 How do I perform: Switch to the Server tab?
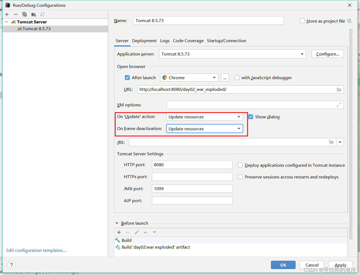(x=122, y=41)
